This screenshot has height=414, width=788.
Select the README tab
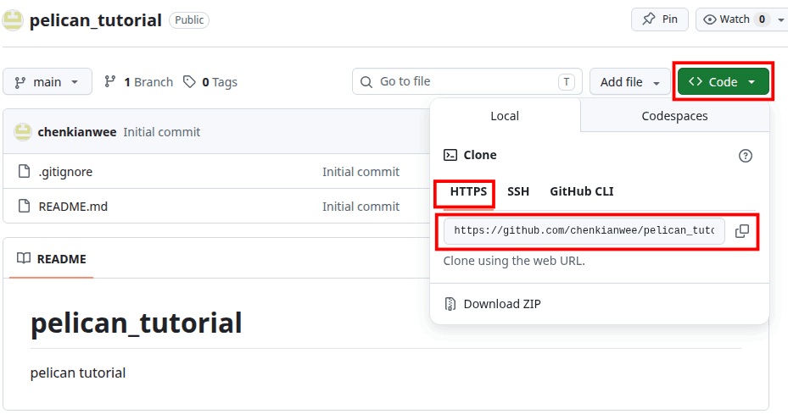pyautogui.click(x=51, y=259)
